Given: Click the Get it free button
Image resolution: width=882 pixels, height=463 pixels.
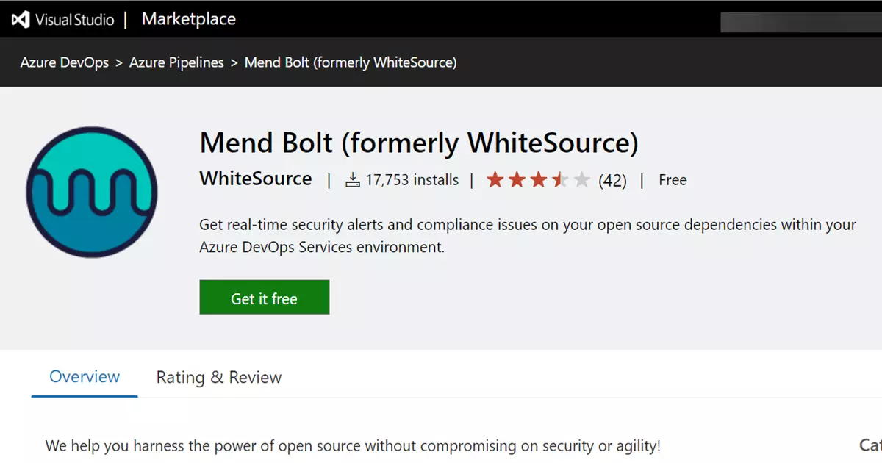Looking at the screenshot, I should (x=265, y=297).
